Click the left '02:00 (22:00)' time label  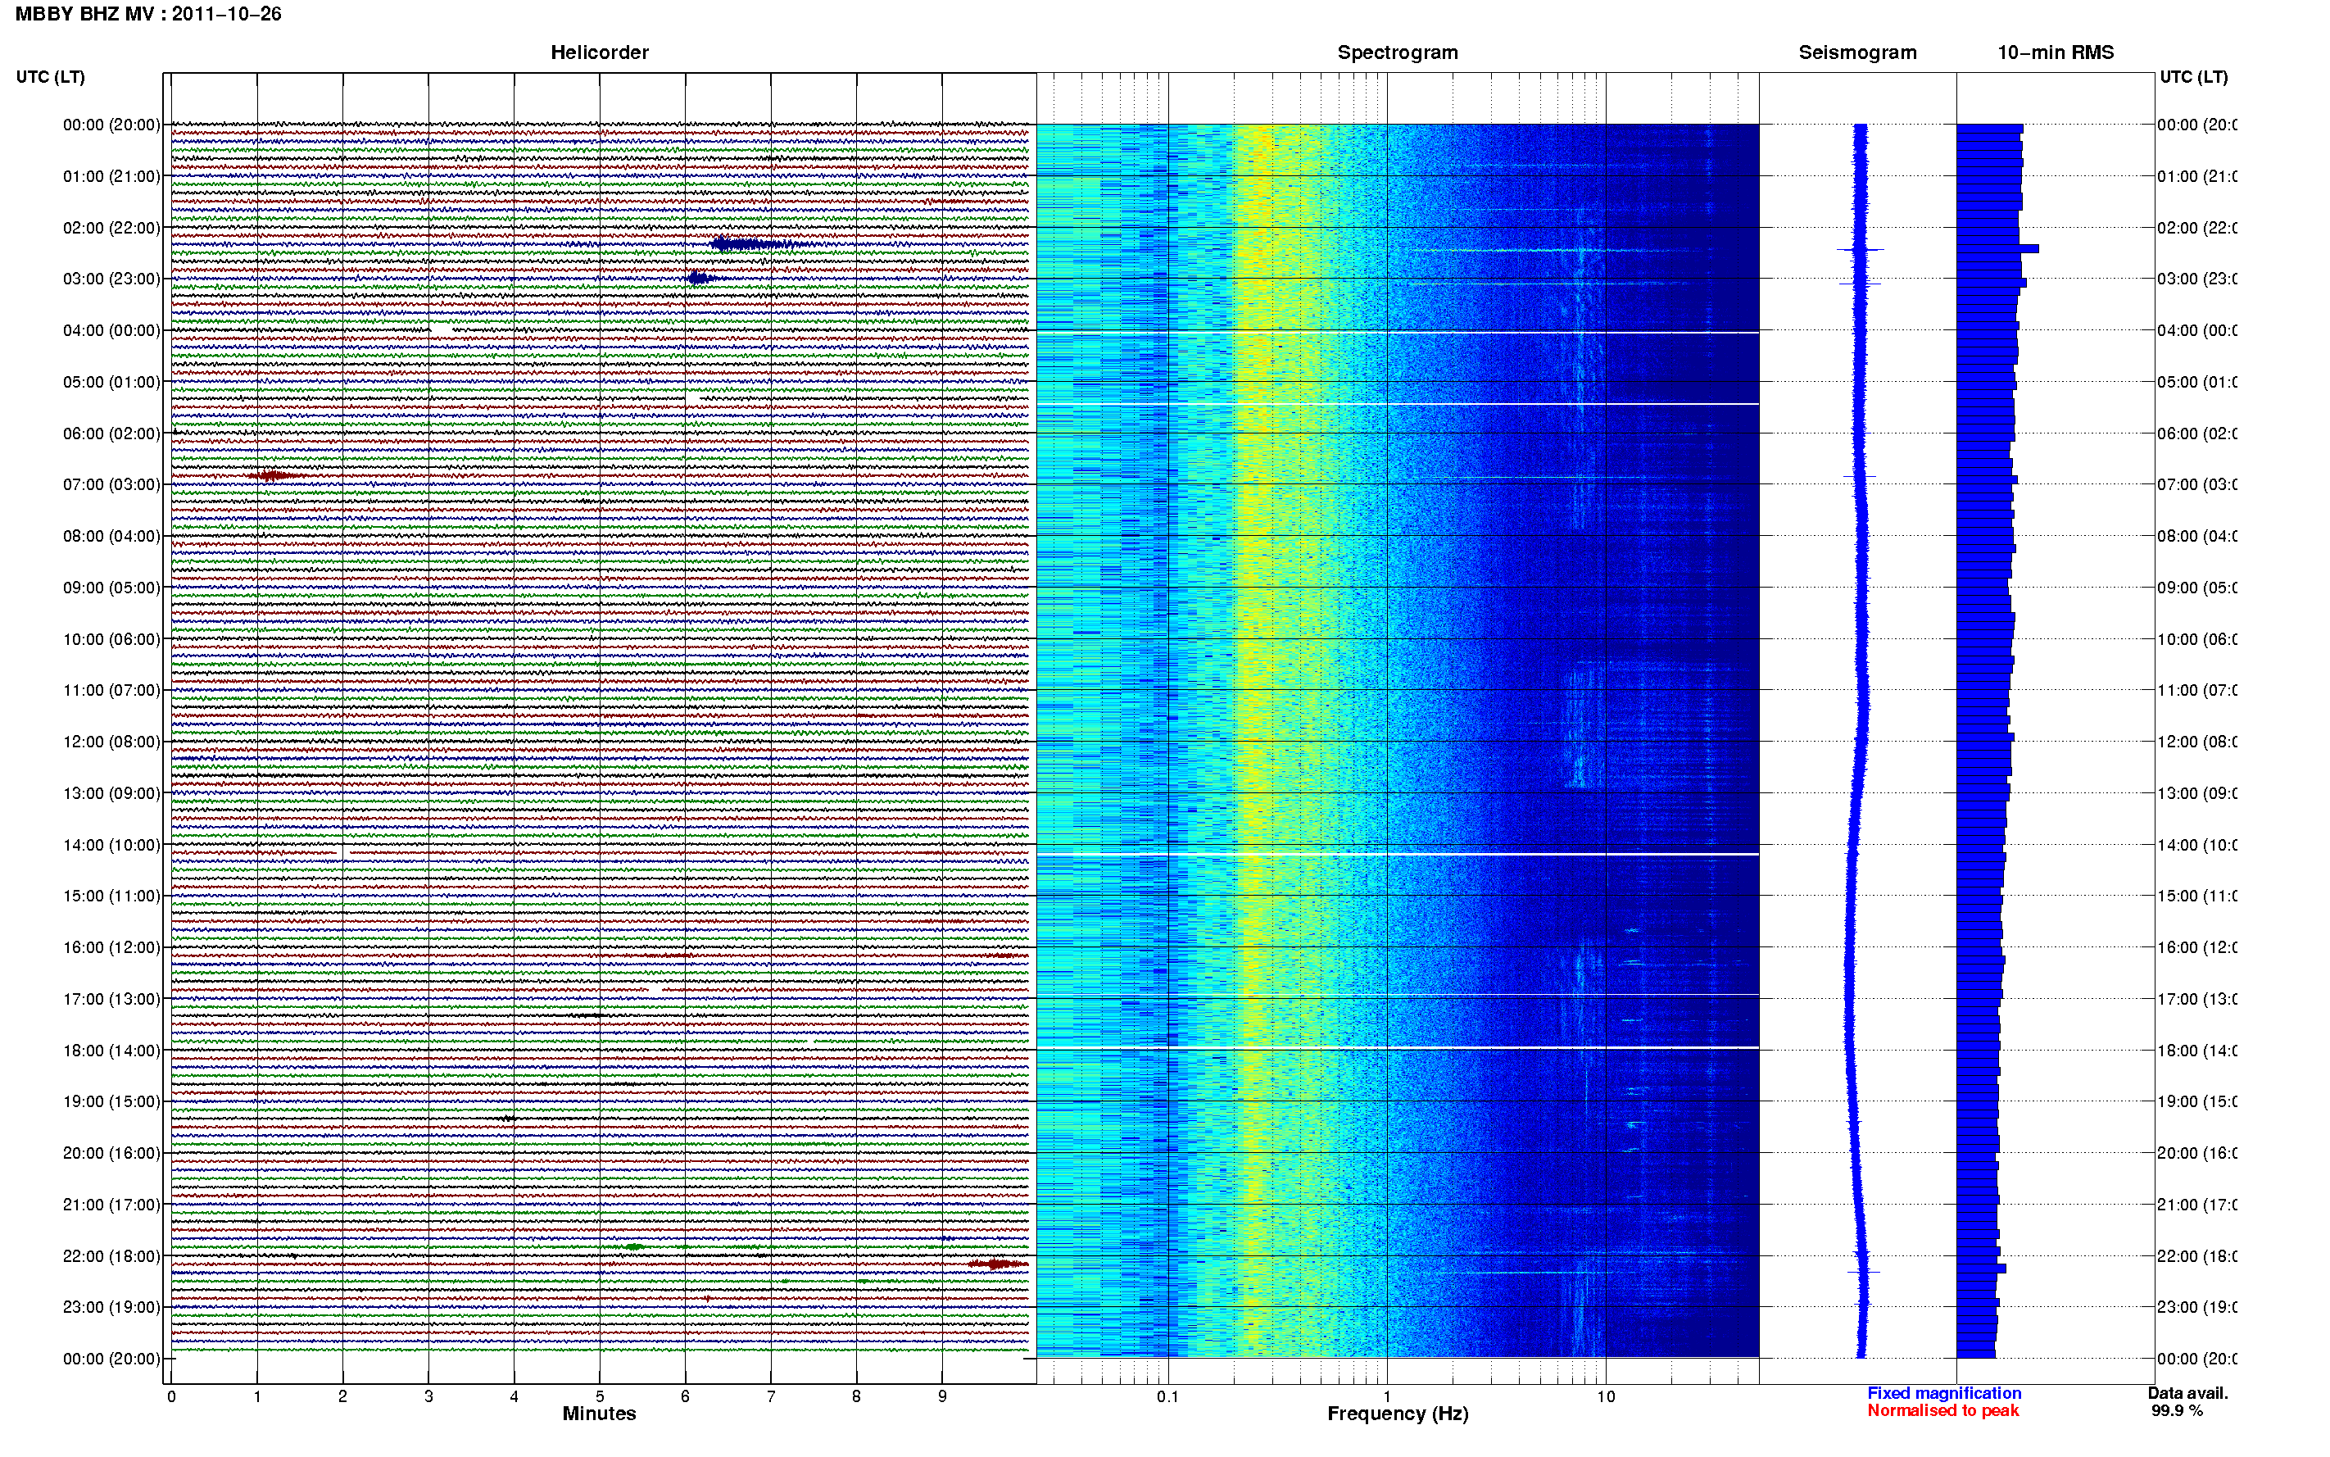[111, 228]
